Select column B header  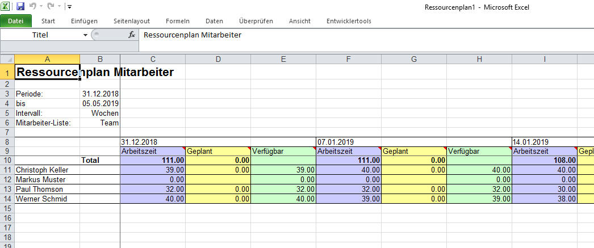click(100, 59)
